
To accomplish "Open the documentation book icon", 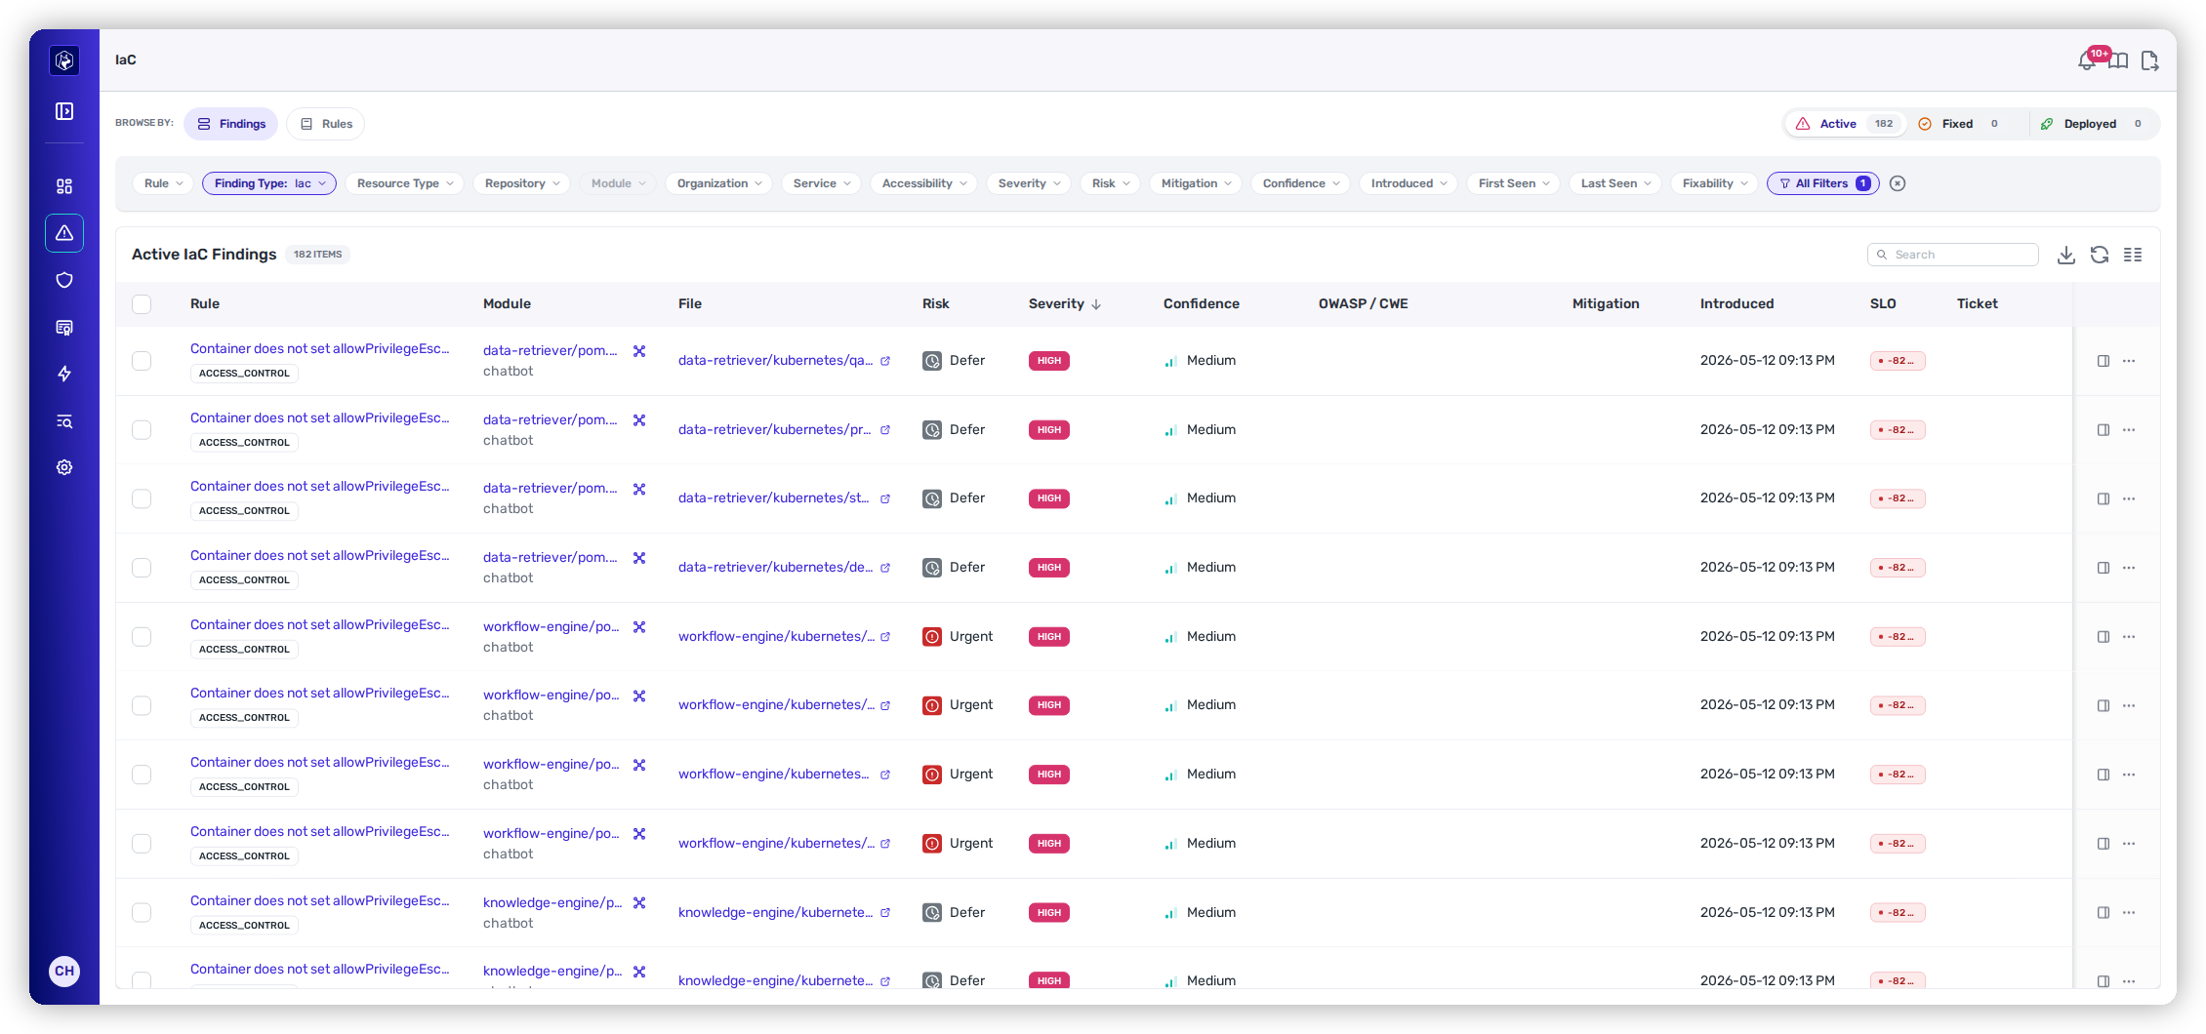I will click(x=2118, y=61).
